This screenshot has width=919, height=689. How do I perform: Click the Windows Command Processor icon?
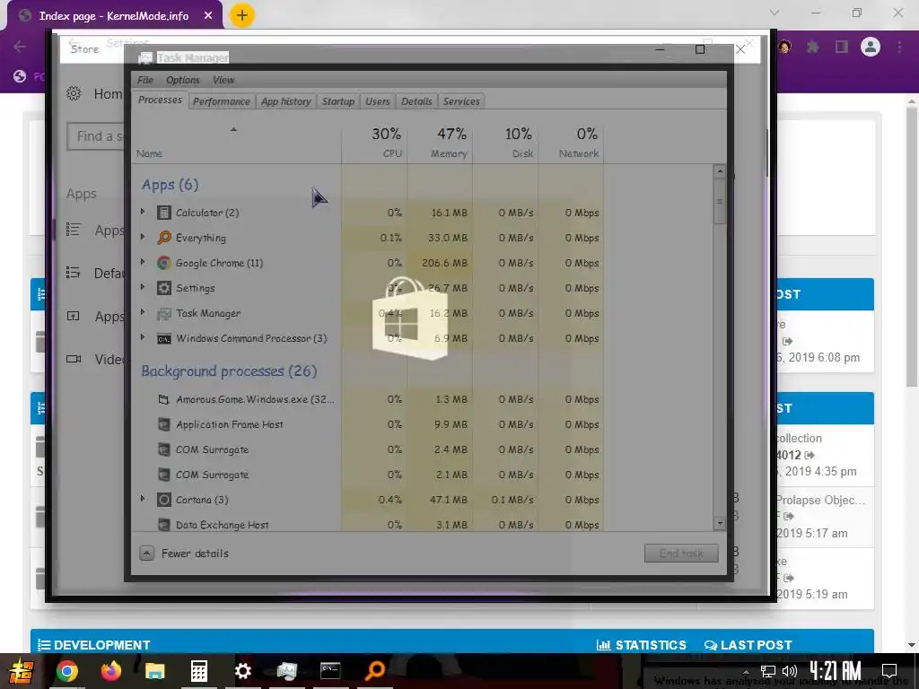coord(164,338)
